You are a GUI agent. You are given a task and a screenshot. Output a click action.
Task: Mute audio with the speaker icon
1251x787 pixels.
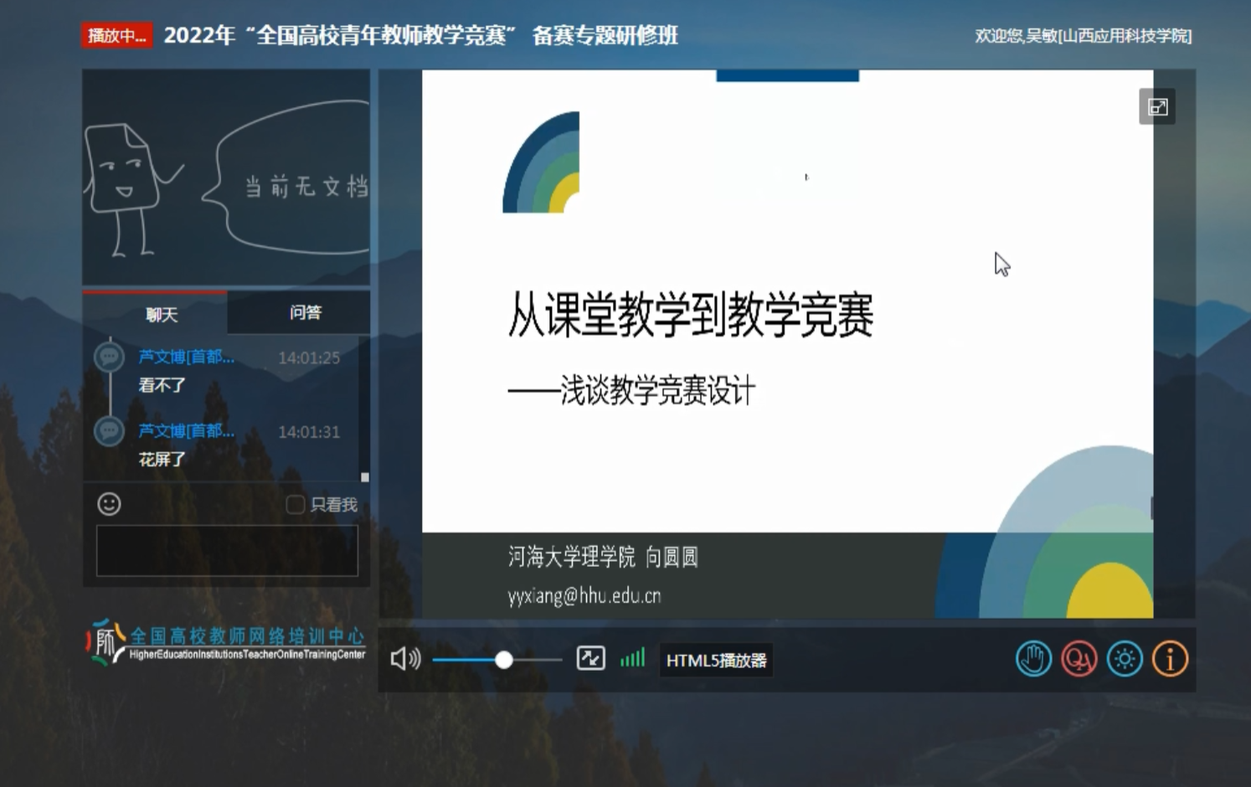pos(405,659)
